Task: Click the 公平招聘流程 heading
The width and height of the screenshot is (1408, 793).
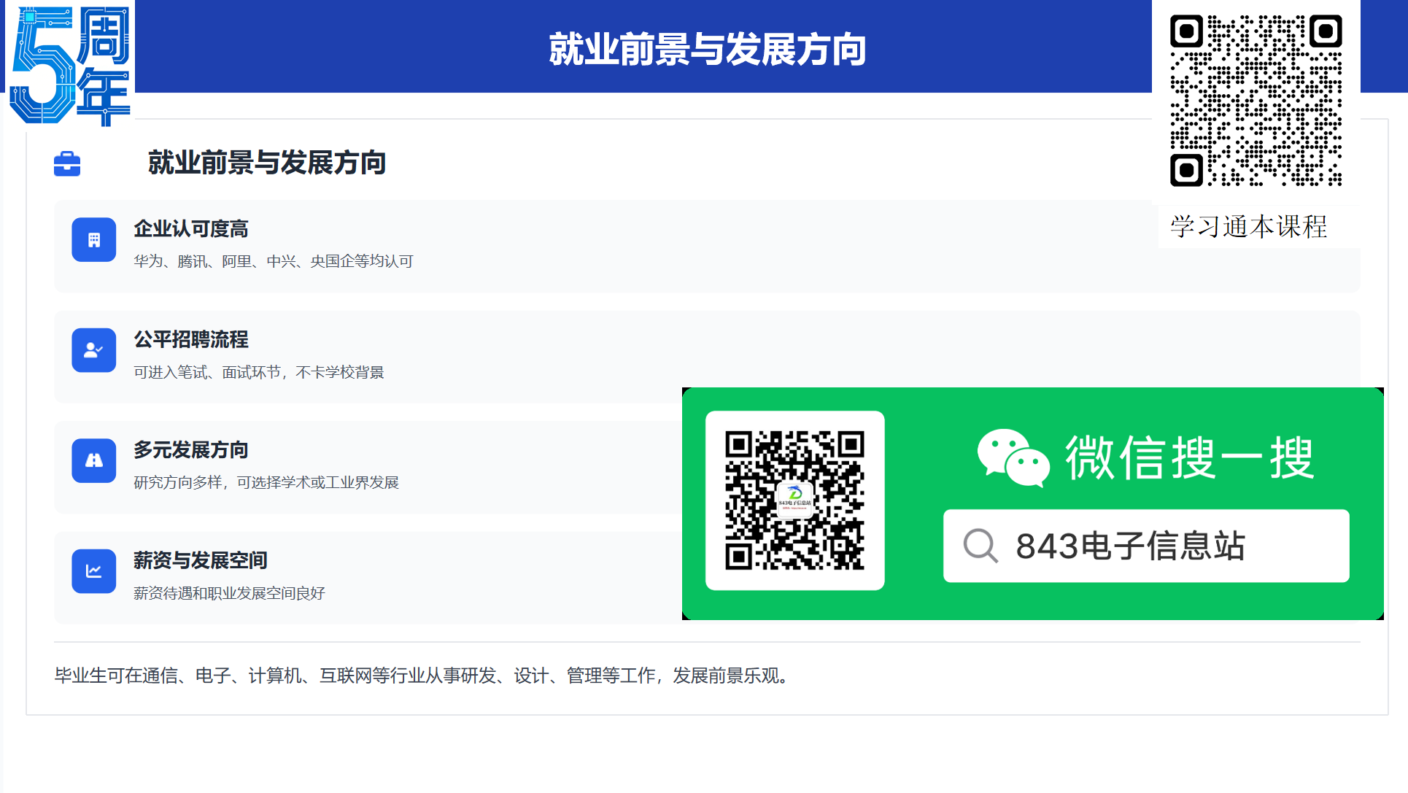Action: tap(191, 339)
